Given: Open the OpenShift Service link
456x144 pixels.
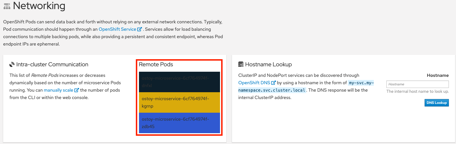Looking at the screenshot, I should [117, 29].
